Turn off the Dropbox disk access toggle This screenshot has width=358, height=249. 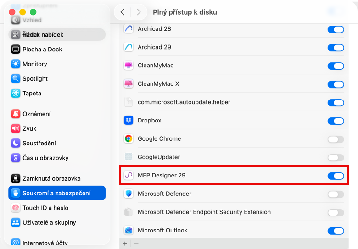(336, 121)
